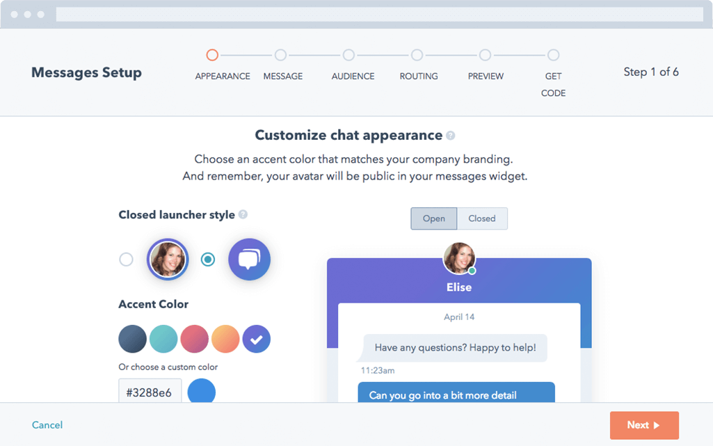
Task: Click the Routing step circle
Action: (417, 54)
